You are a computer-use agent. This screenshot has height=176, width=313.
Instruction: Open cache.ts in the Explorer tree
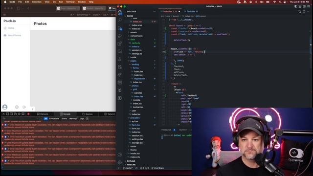click(x=136, y=43)
